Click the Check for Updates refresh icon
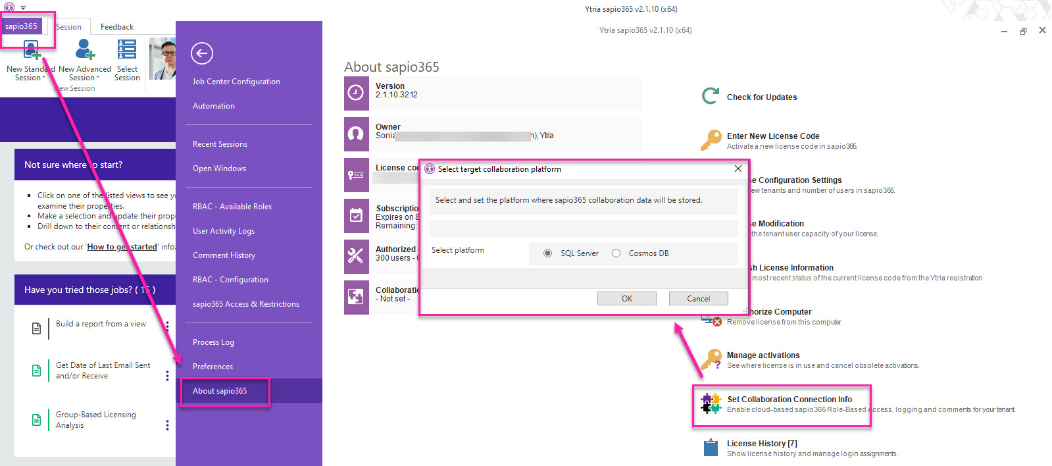This screenshot has height=466, width=1052. click(x=711, y=96)
